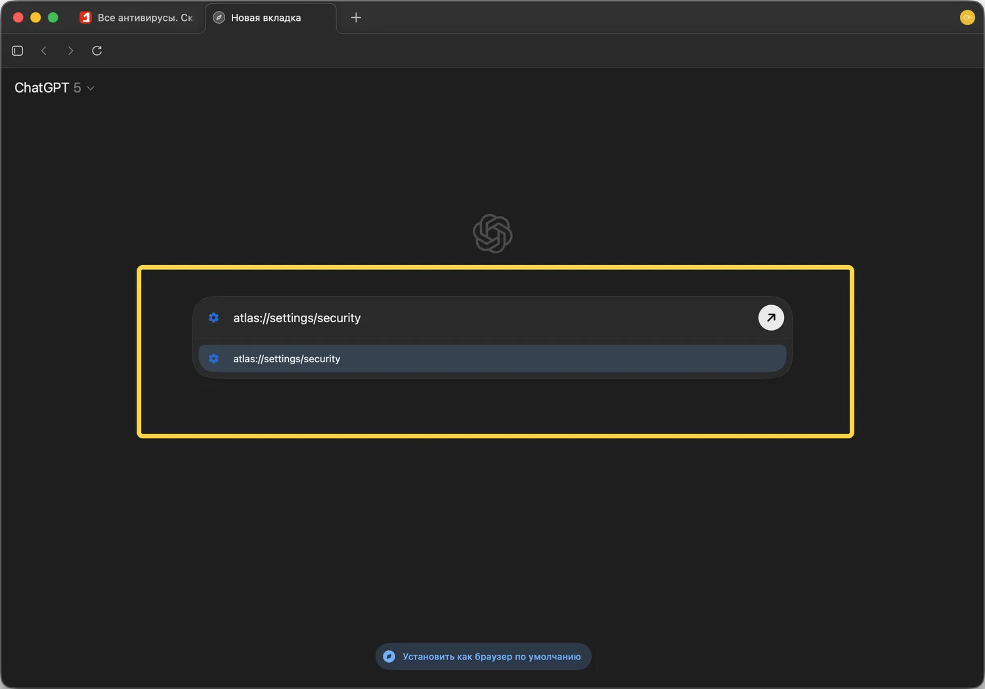Click the gear icon in suggestion row
This screenshot has width=985, height=689.
[x=213, y=358]
